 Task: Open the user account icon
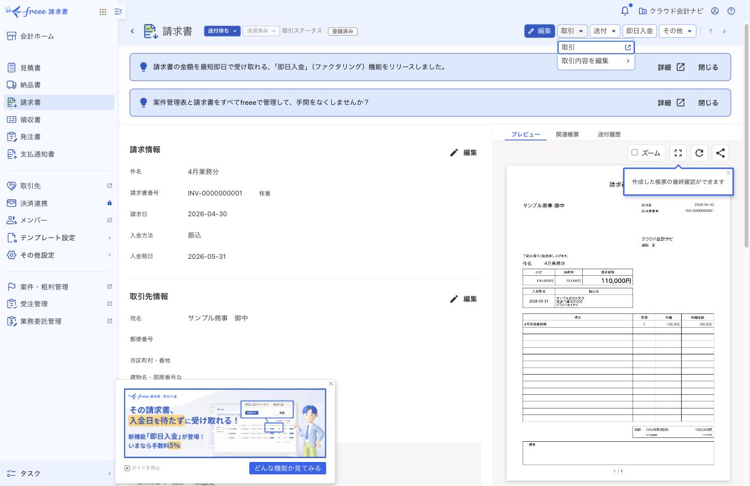click(x=714, y=11)
